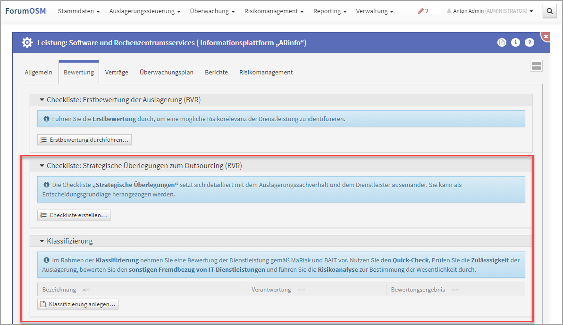The image size is (563, 325).
Task: Open the search magnifier button
Action: click(549, 11)
